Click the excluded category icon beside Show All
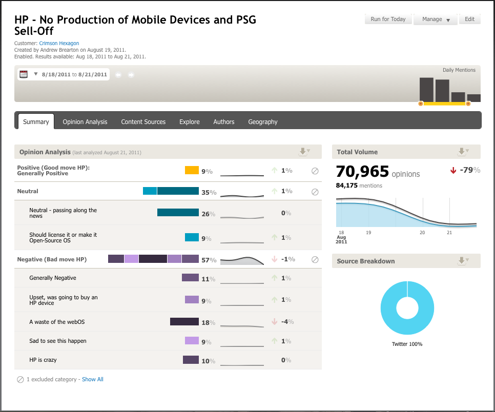 (20, 380)
